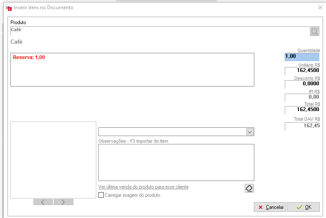Click the product search magnifier icon
Screen dimensions: 326x218
[x=314, y=31]
